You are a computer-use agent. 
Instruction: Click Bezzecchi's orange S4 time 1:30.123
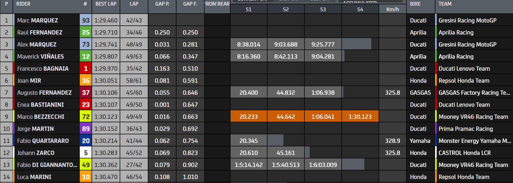pyautogui.click(x=360, y=117)
